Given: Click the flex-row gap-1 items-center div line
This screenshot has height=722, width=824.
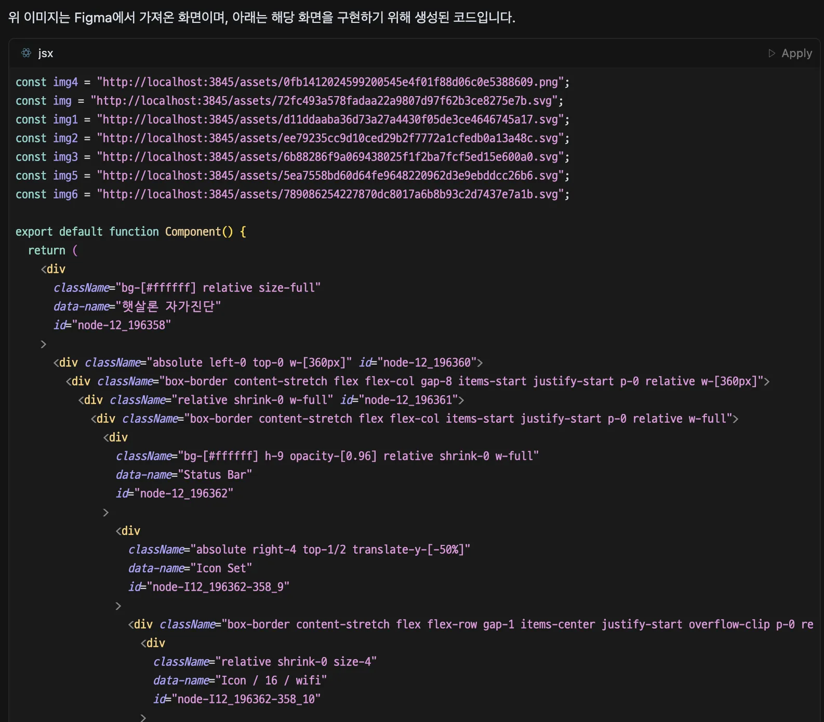Looking at the screenshot, I should pyautogui.click(x=471, y=624).
